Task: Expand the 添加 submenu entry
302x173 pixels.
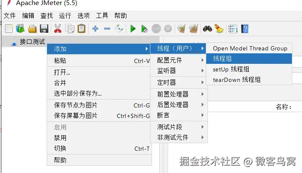Action: coord(99,49)
